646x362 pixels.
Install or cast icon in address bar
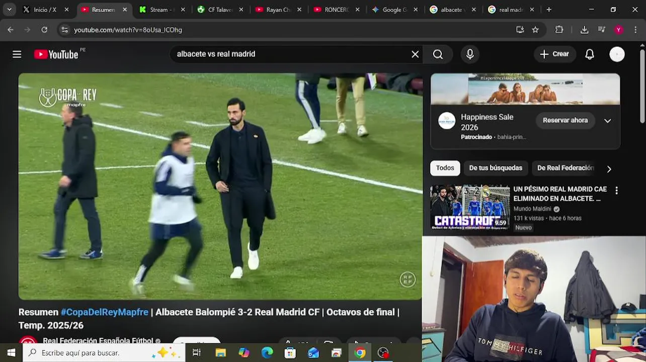[520, 30]
